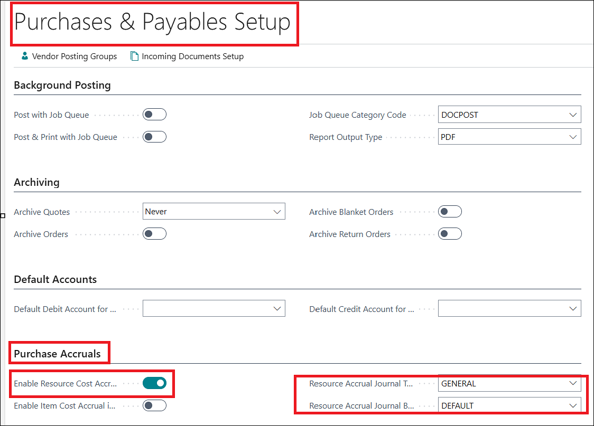Click the Default Credit Account for label

[362, 309]
